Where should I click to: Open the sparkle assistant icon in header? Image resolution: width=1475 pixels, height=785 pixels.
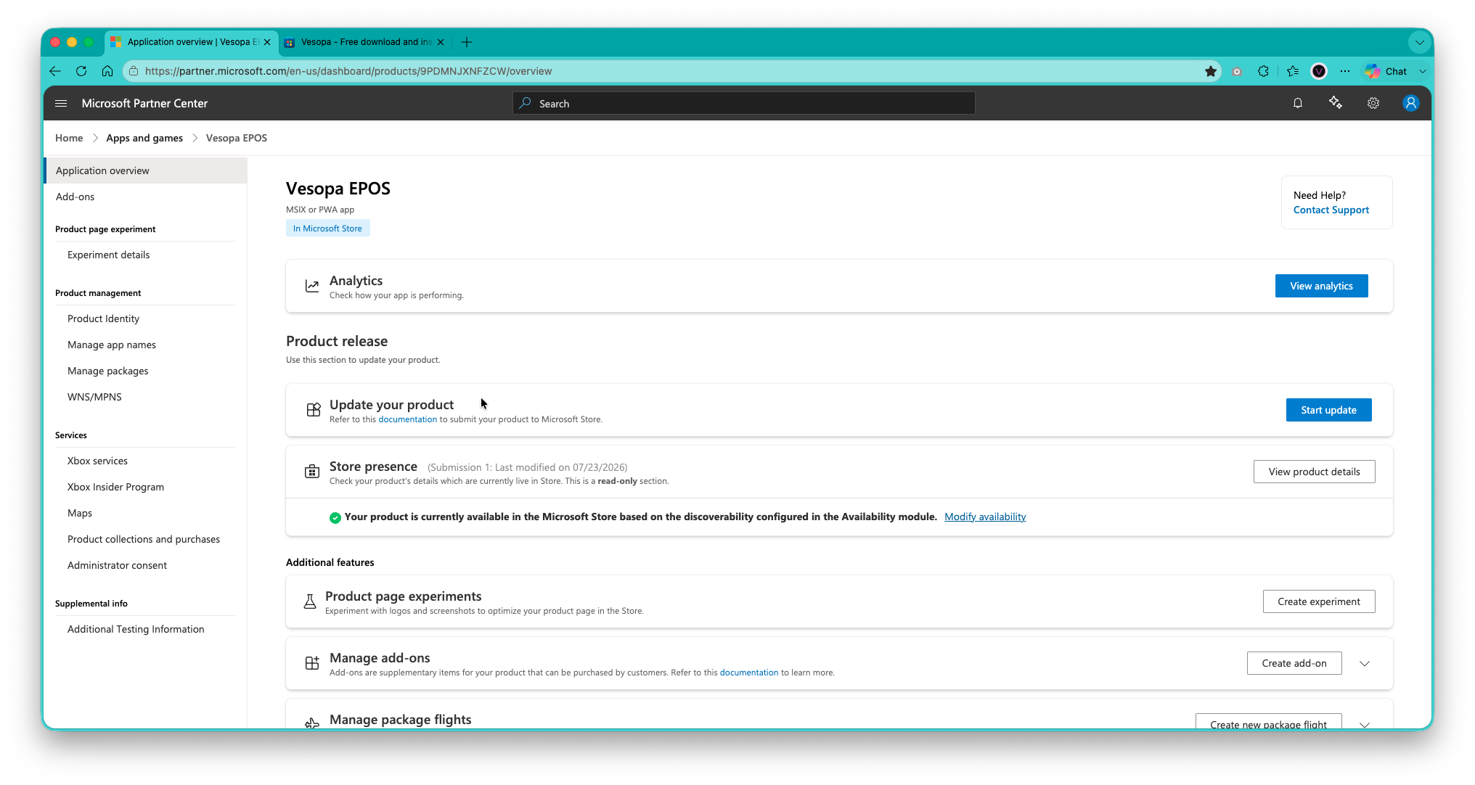1336,103
